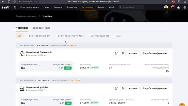The width and height of the screenshot is (188, 106).
Task: Click mark price 47,733.03 USDT
Action: pos(42,80)
